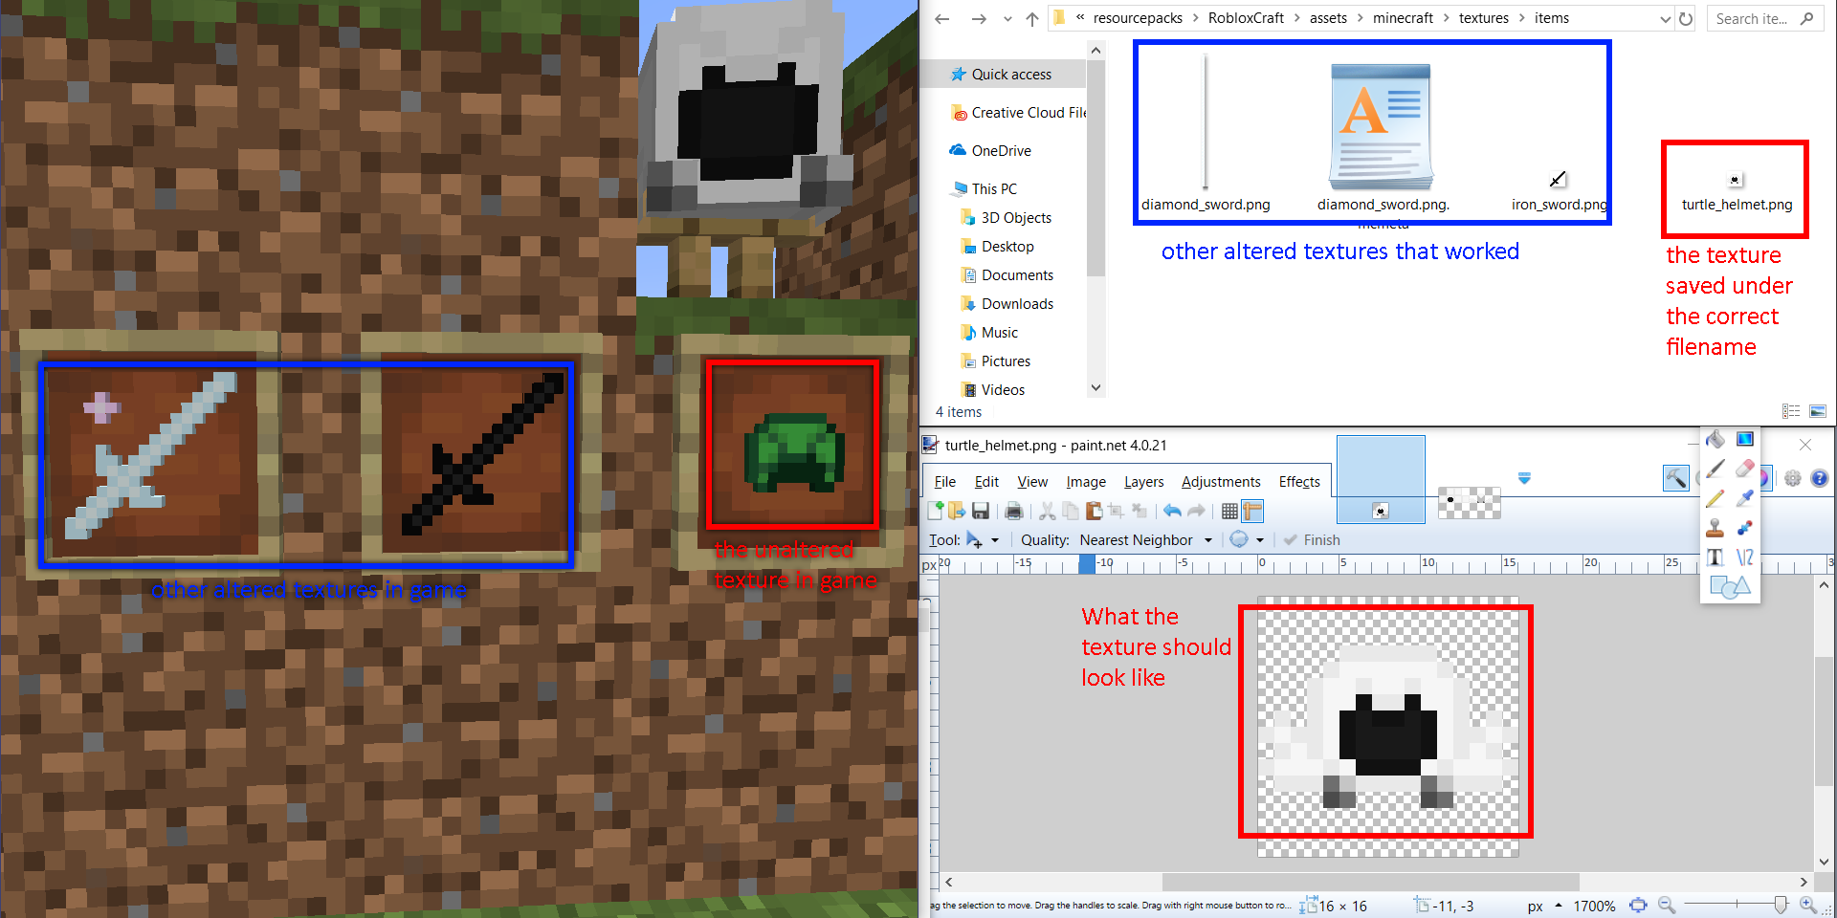Open the Effects menu
The image size is (1837, 918).
pos(1299,482)
